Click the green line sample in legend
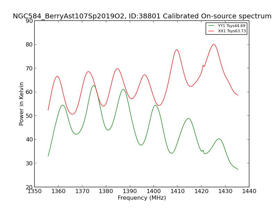Viewport: 277px width, 208px height. click(211, 26)
